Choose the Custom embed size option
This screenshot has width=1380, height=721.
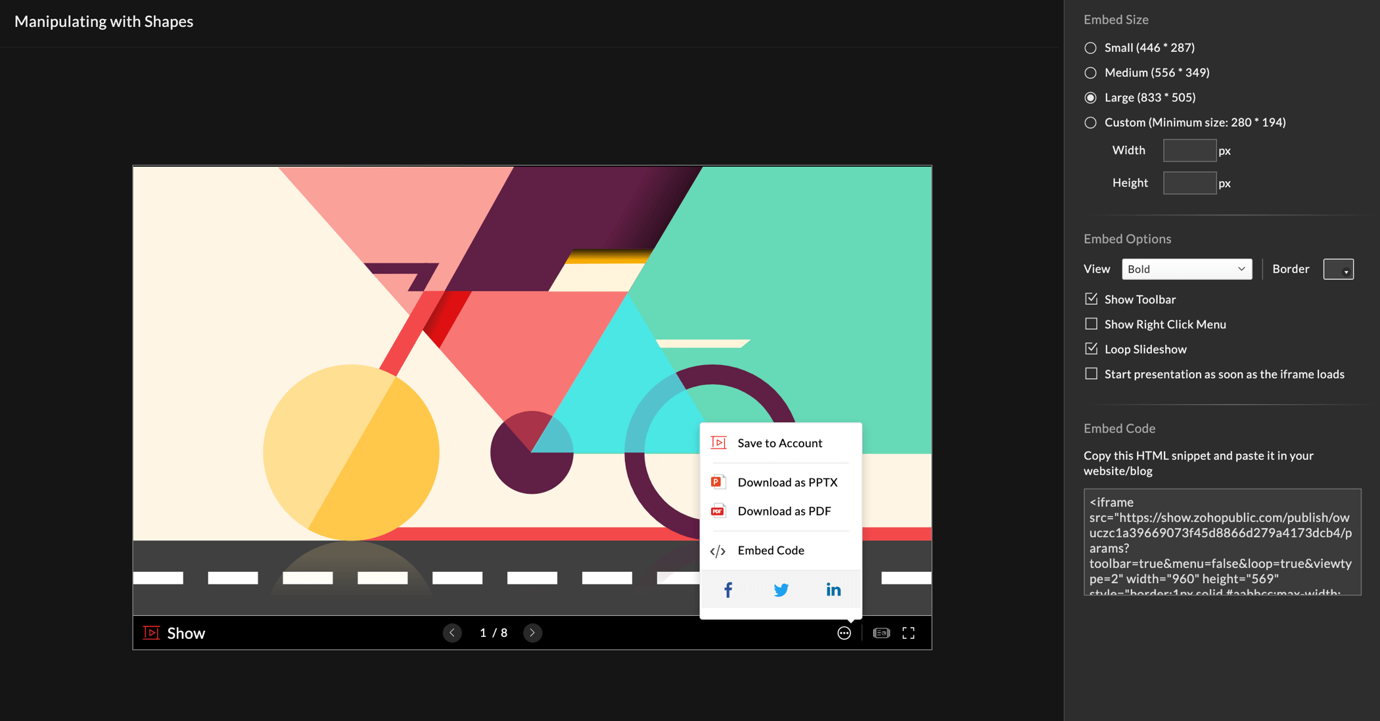[x=1090, y=122]
